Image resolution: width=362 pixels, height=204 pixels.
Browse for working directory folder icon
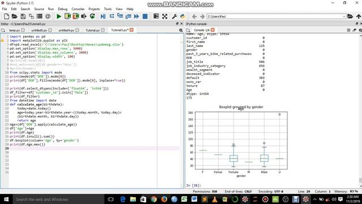[x=350, y=16]
